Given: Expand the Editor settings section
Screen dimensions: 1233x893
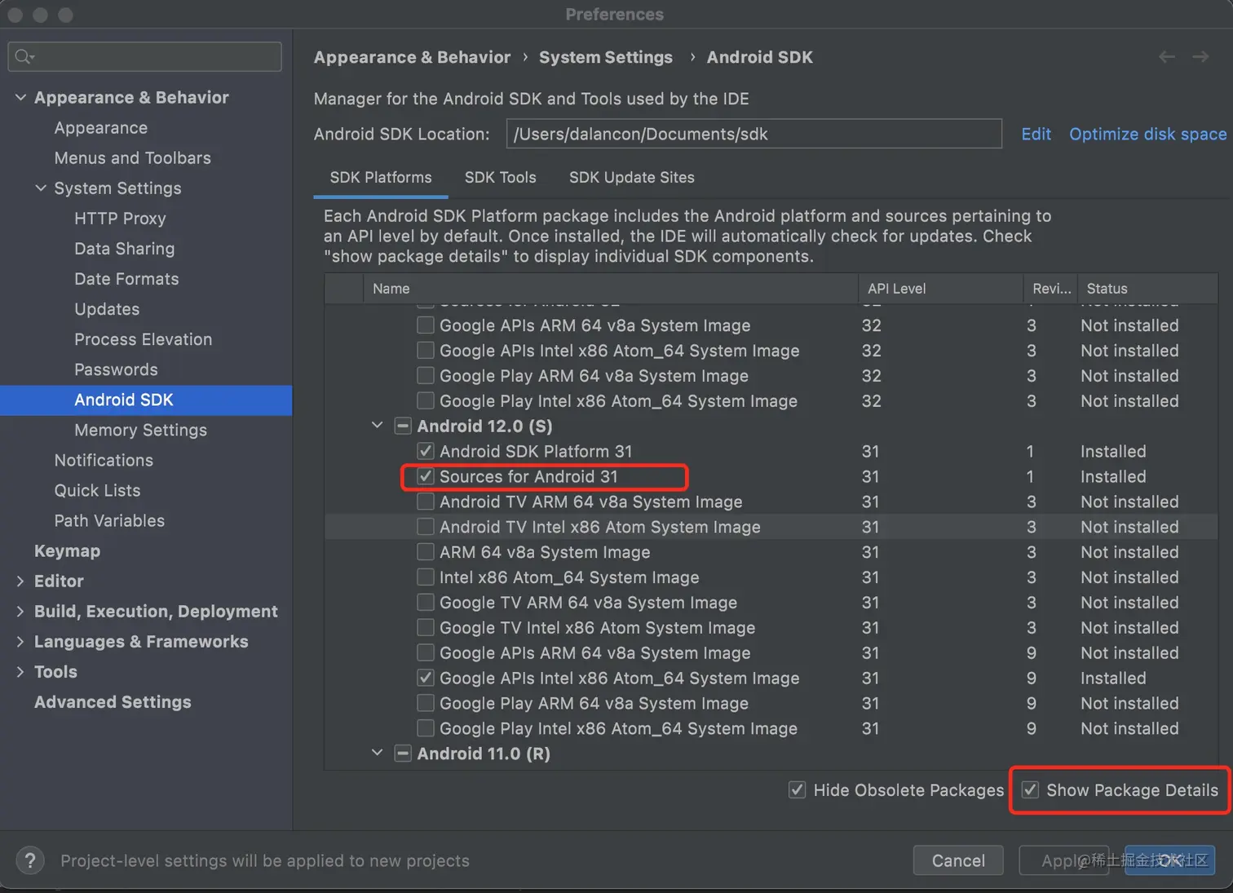Looking at the screenshot, I should 20,581.
